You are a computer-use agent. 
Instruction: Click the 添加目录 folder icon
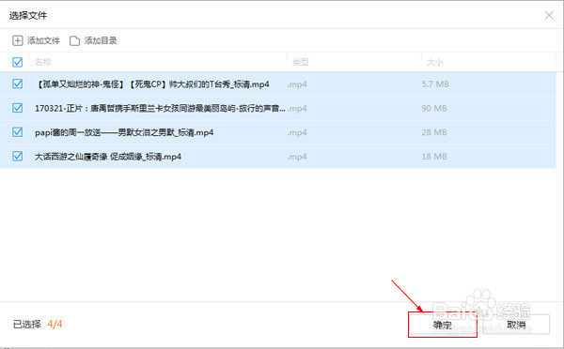(75, 40)
